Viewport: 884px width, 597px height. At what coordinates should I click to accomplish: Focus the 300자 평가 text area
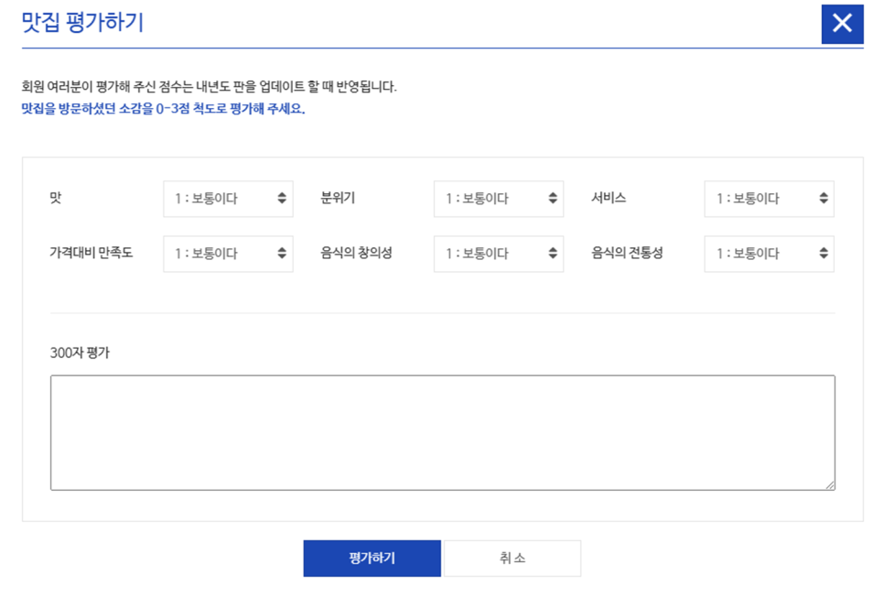[x=442, y=432]
